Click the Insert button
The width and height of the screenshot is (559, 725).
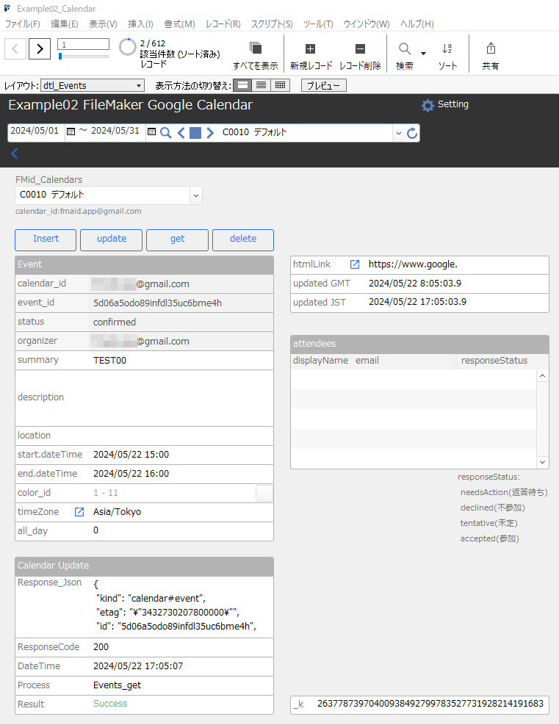coord(46,240)
